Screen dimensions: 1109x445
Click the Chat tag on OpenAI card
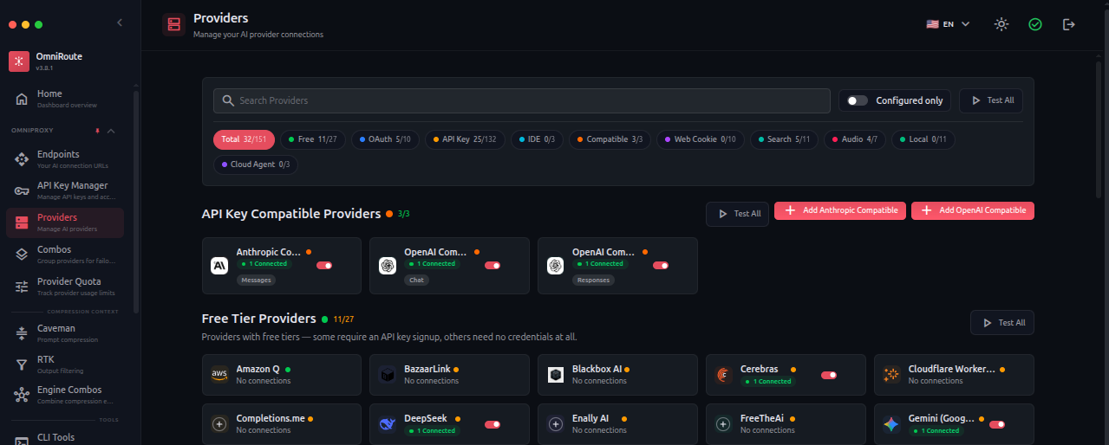tap(417, 281)
